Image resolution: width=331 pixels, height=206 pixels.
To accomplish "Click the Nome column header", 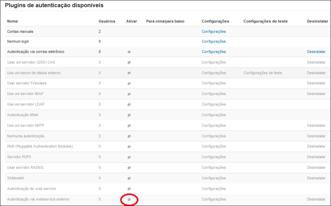I will coord(13,21).
